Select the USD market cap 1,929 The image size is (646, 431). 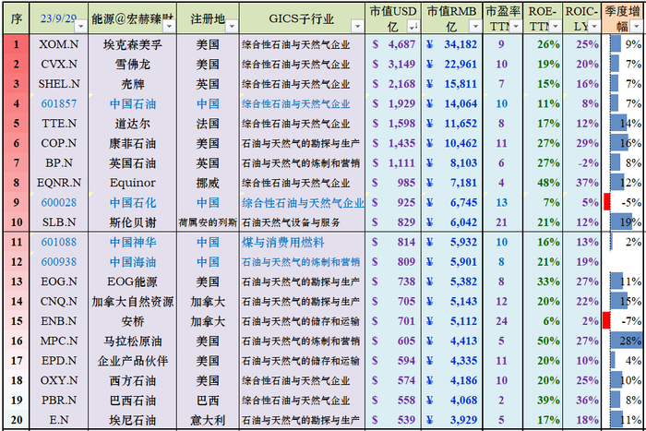tap(401, 103)
